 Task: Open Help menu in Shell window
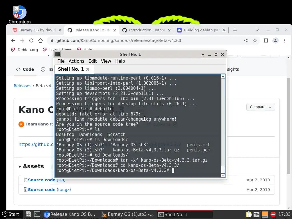120,61
